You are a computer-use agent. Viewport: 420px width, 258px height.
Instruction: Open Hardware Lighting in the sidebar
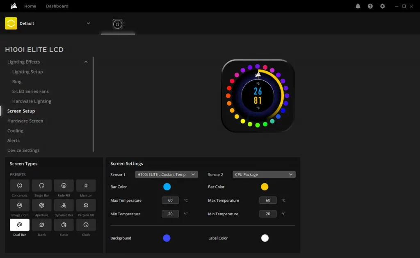point(32,101)
